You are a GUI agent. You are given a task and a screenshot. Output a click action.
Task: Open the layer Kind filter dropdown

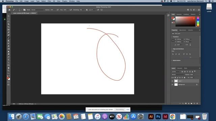point(176,72)
